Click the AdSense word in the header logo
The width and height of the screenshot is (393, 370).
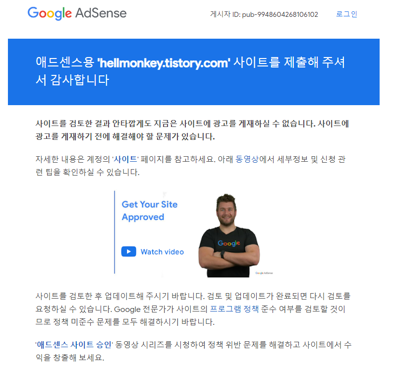tap(101, 13)
